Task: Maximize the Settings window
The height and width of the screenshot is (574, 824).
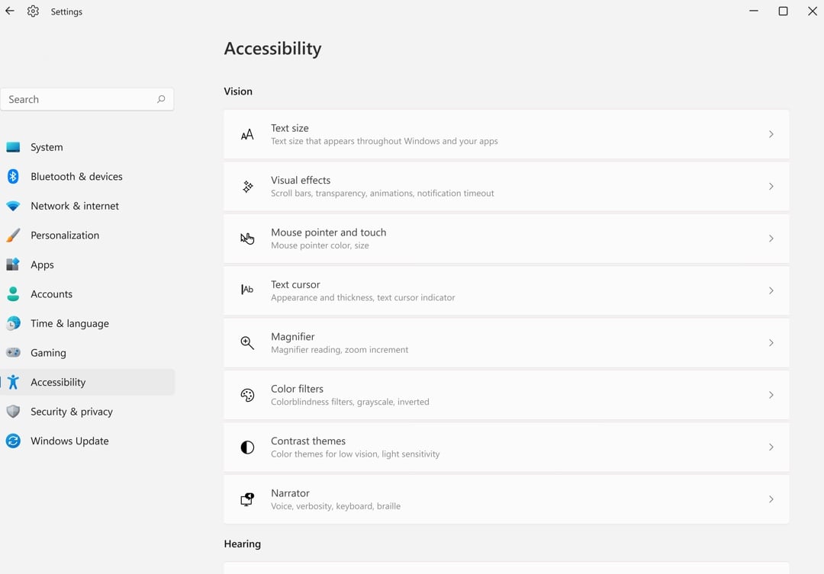Action: (783, 11)
